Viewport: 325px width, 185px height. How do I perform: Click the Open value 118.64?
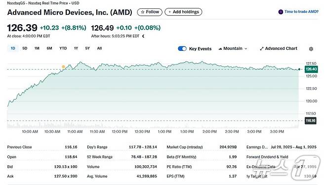tap(71, 157)
